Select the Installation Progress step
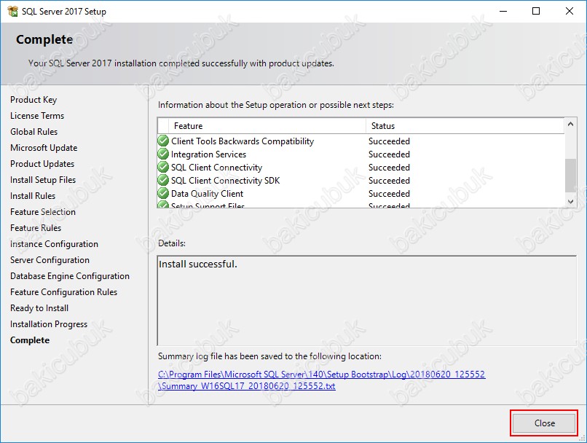Image resolution: width=587 pixels, height=443 pixels. [x=49, y=324]
